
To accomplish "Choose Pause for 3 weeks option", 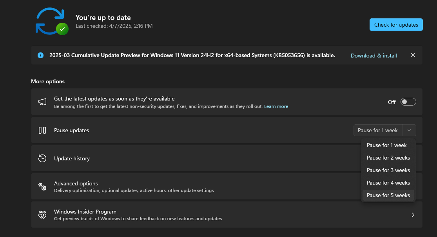I will pyautogui.click(x=388, y=170).
